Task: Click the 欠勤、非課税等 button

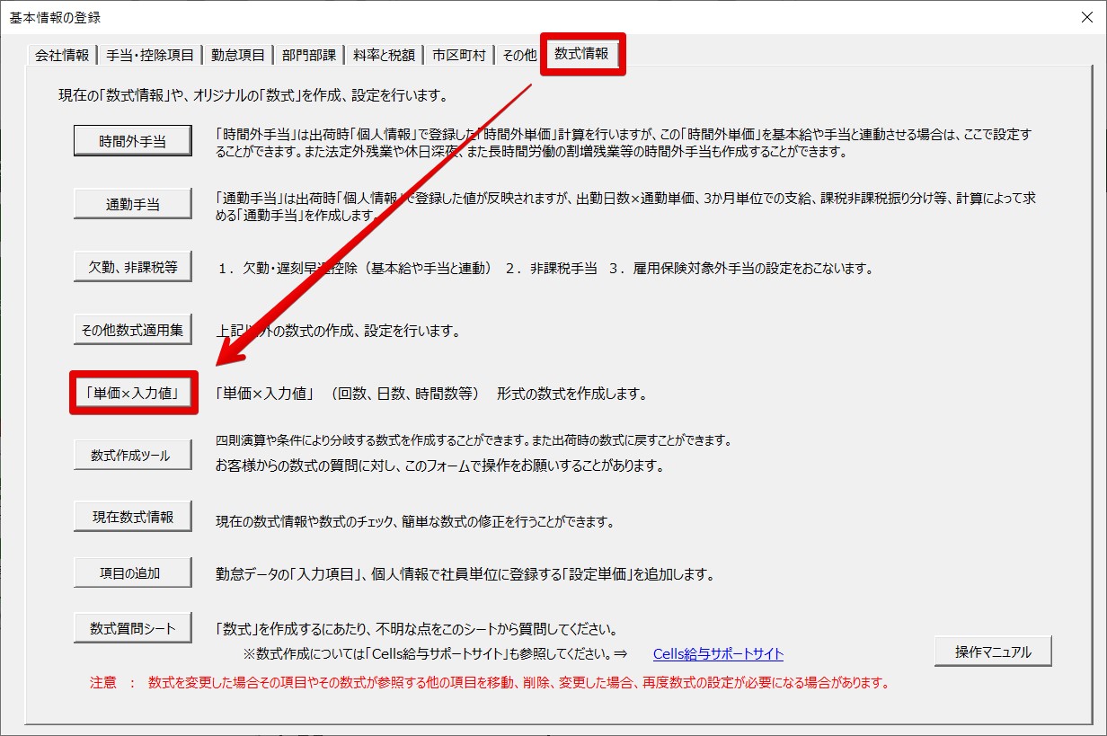Action: (x=132, y=267)
